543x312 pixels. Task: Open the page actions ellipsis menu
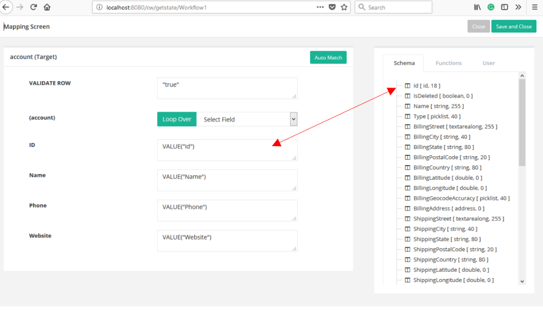click(320, 7)
